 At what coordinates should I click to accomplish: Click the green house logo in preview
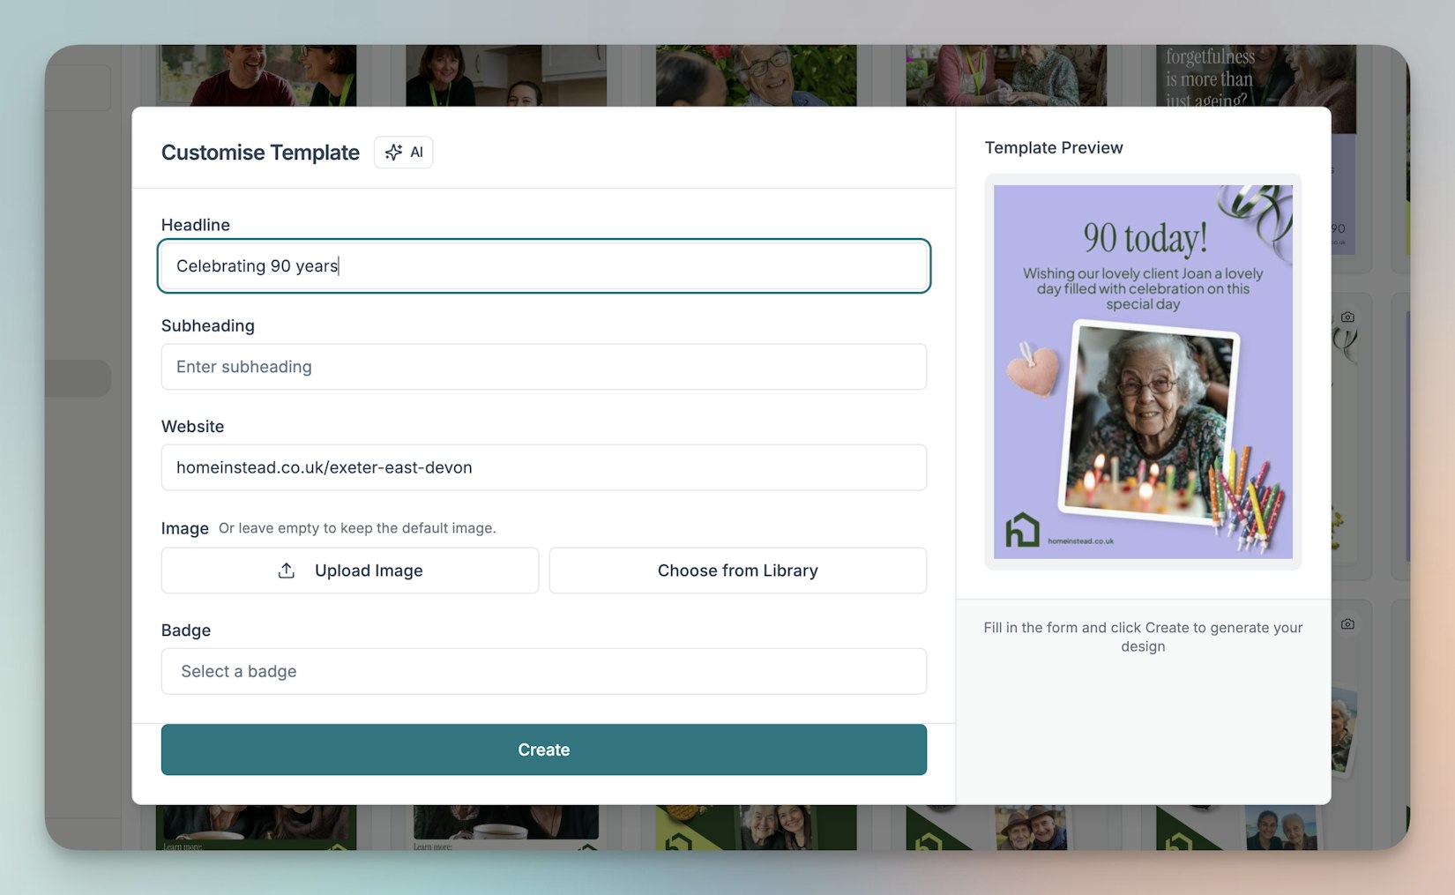pos(1022,530)
